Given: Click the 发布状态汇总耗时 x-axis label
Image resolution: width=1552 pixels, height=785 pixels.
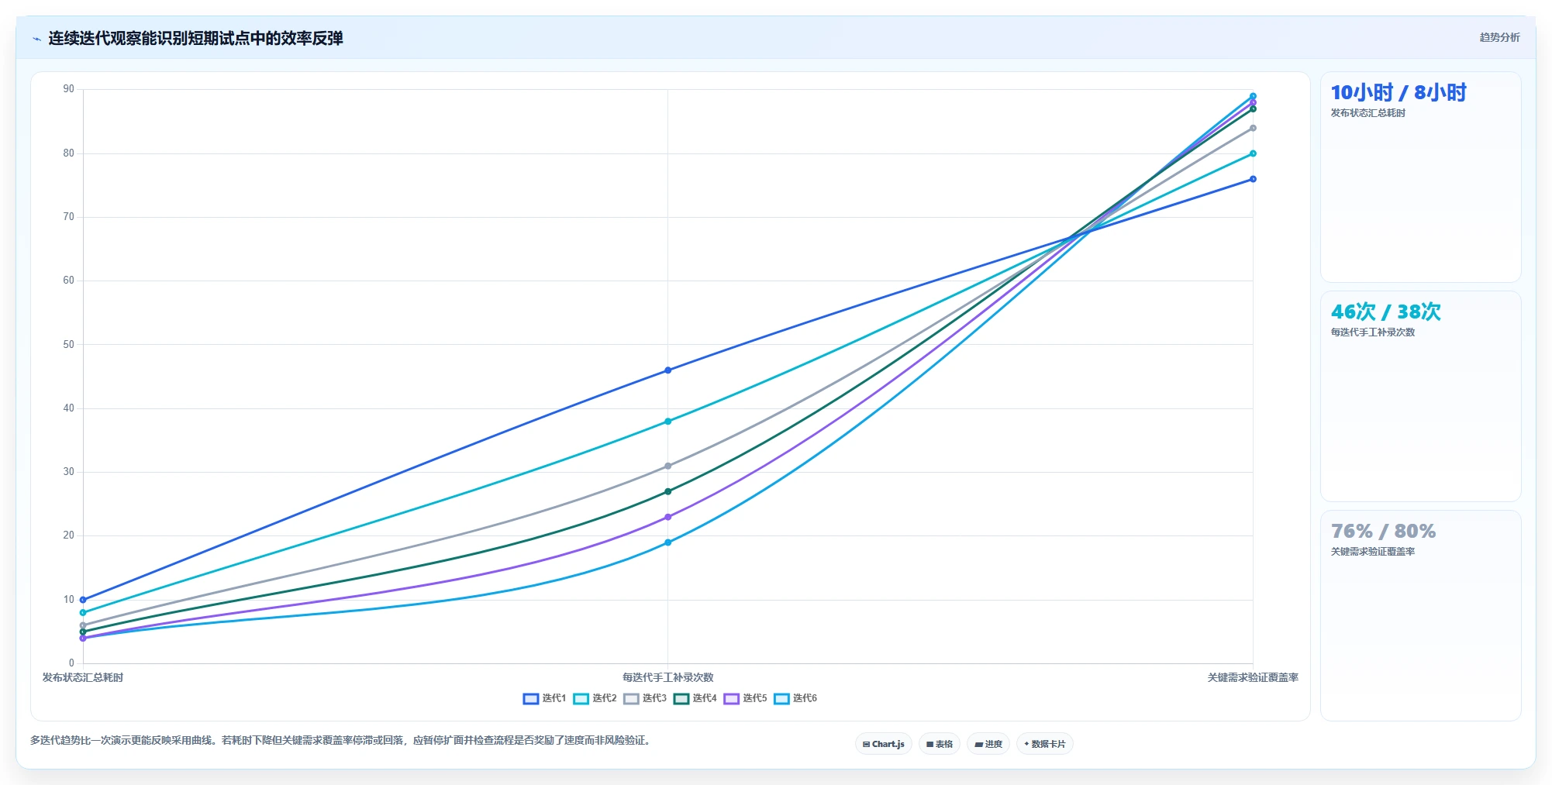Looking at the screenshot, I should click(x=83, y=677).
